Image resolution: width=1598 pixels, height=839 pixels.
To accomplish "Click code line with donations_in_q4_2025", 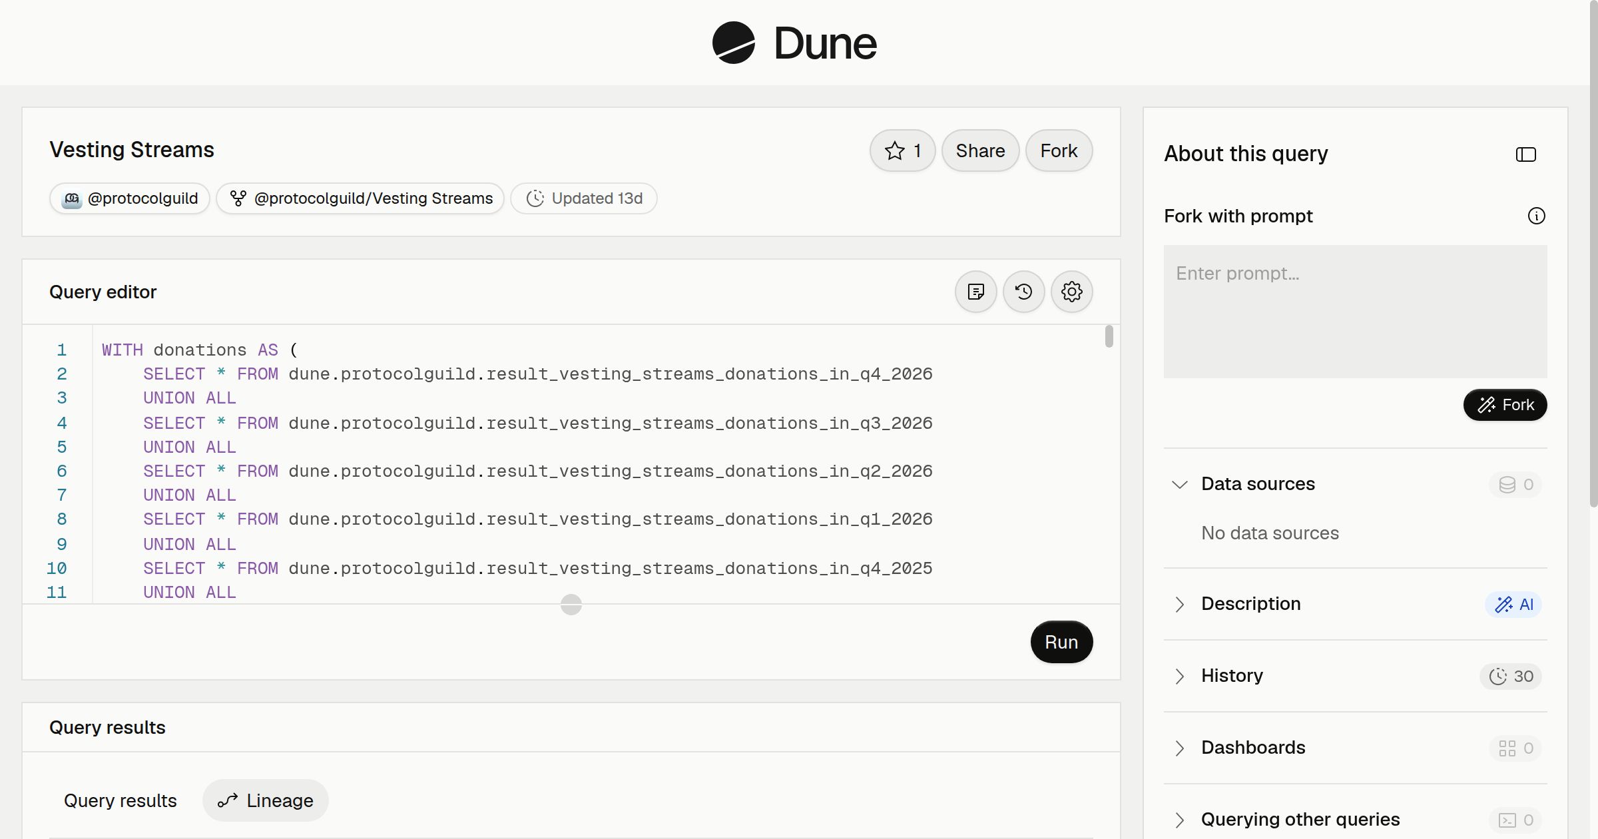I will coord(538,568).
